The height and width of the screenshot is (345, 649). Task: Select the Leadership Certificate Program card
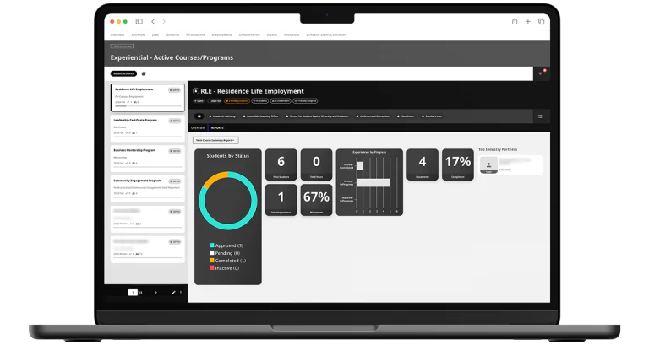click(x=148, y=128)
